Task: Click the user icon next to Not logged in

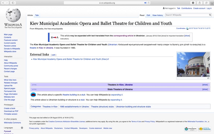Action: tap(164, 8)
